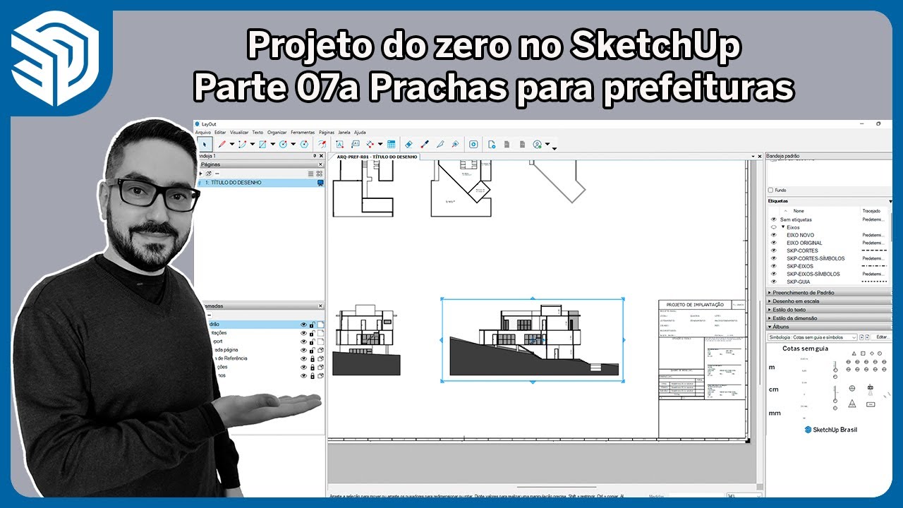Select the Arc tool
This screenshot has width=903, height=508.
click(242, 144)
